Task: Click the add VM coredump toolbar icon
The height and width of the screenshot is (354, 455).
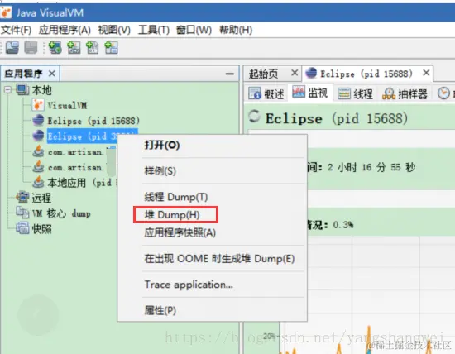Action: [x=93, y=48]
